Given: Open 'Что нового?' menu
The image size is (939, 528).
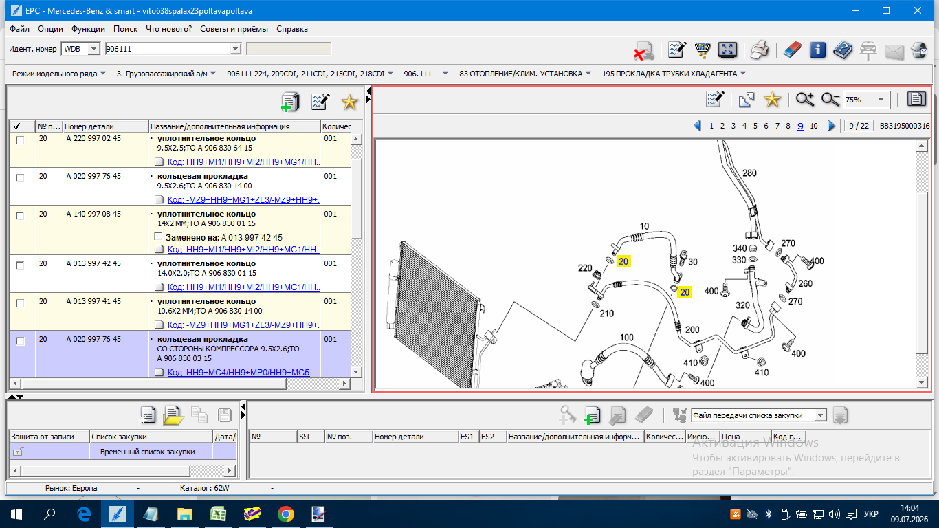Looking at the screenshot, I should (169, 29).
